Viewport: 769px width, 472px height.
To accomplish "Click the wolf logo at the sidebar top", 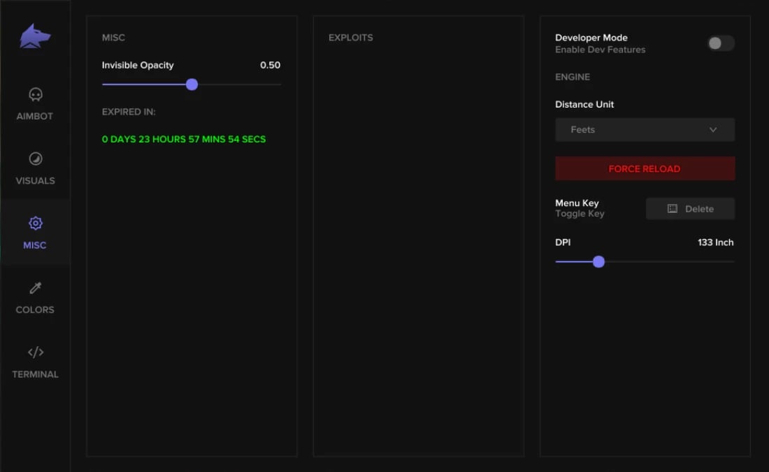I will coord(35,36).
